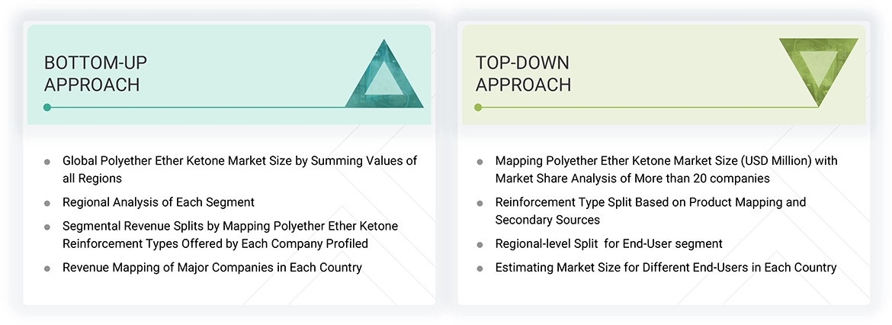Click the teal line under Bottom-Up Approach
This screenshot has height=325, width=892.
(x=229, y=108)
